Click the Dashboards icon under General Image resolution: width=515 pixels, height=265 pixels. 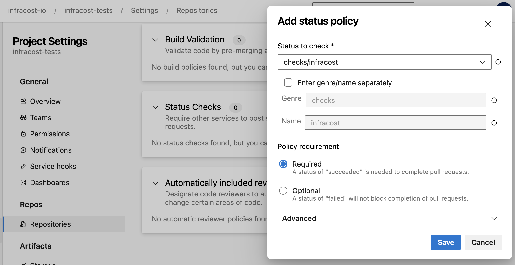[24, 182]
